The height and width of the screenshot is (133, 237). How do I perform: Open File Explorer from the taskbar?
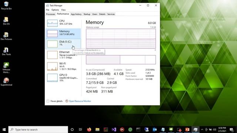97,130
